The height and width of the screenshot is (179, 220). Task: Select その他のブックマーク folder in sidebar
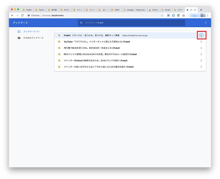pos(33,38)
